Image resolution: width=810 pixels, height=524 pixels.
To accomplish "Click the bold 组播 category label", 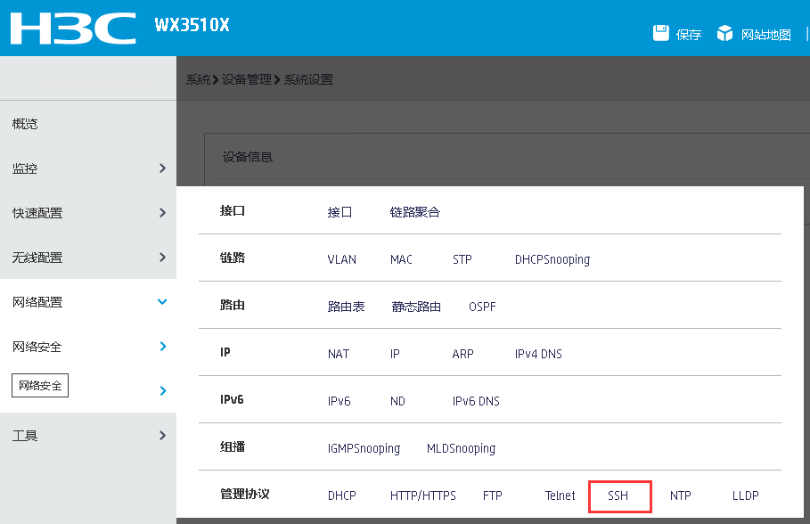I will [x=233, y=447].
